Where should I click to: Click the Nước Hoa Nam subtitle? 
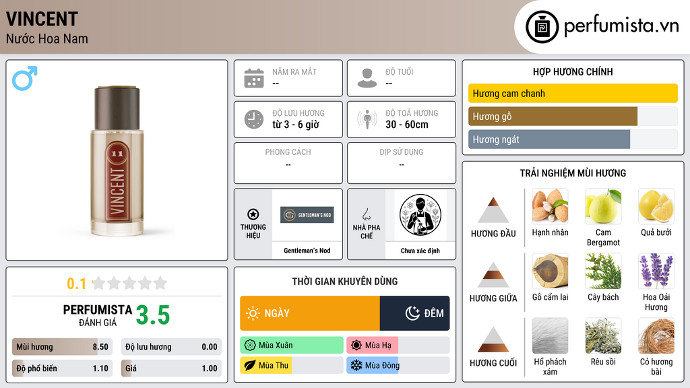tap(47, 39)
